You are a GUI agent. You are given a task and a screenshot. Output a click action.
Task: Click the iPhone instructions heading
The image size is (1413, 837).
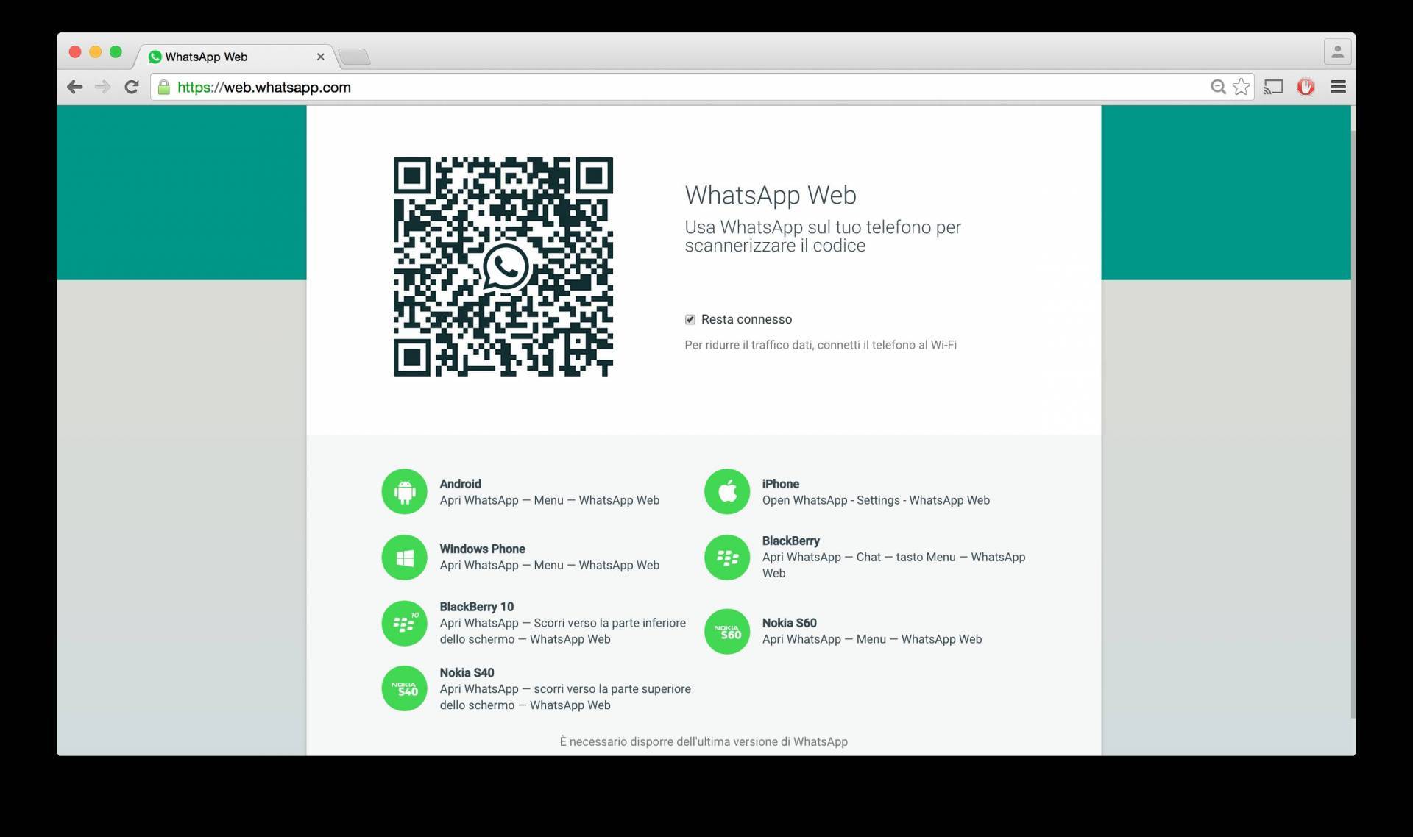(781, 484)
